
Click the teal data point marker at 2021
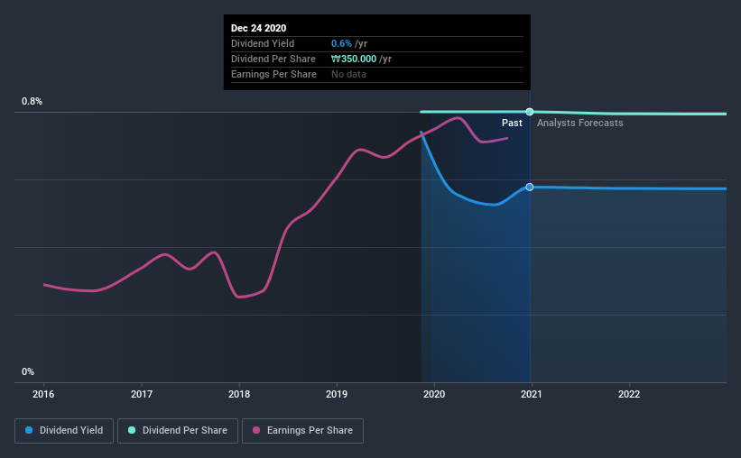tap(530, 112)
